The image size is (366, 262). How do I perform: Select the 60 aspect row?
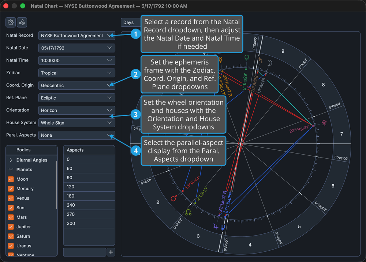[x=89, y=169]
